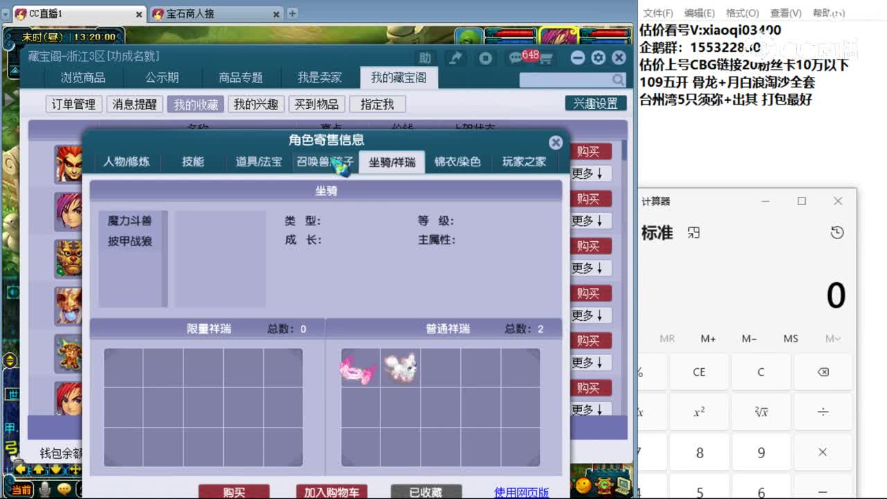Click the 加入购物车 button
This screenshot has height=499, width=887.
331,491
